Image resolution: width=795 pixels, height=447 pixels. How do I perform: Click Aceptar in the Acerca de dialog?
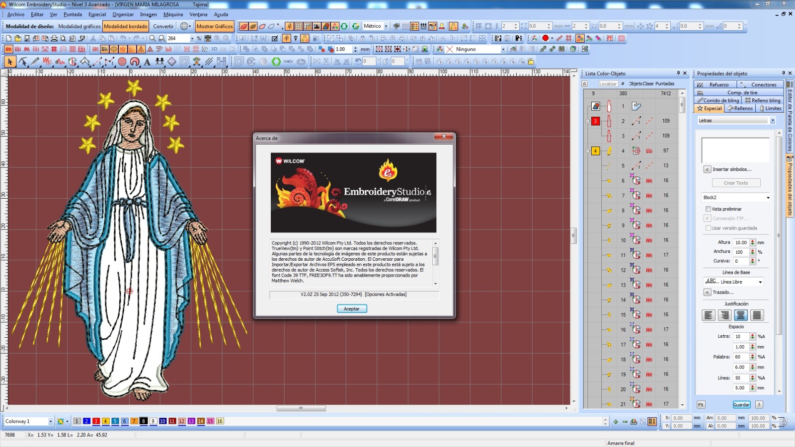coord(352,309)
